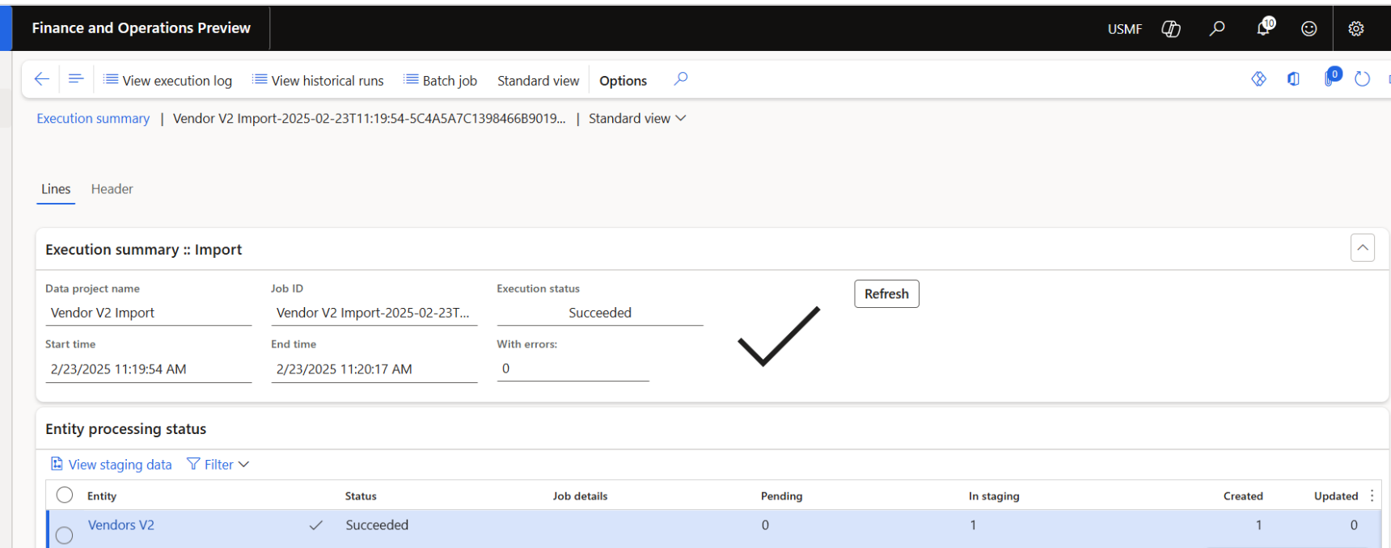Click the Entity processing status heading
The width and height of the screenshot is (1391, 548).
(126, 428)
